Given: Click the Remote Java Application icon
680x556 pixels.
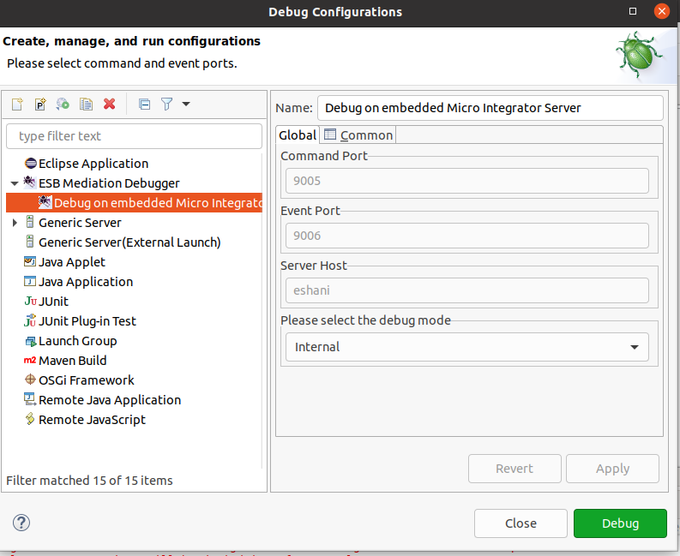Looking at the screenshot, I should coord(30,399).
